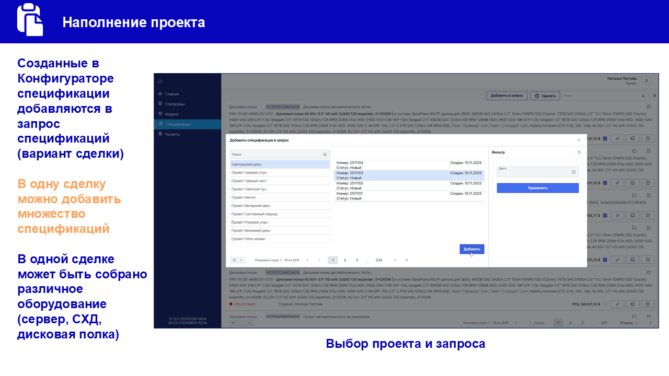669x376 pixels.
Task: Open the hamburger menu in sidebar header
Action: pos(160,81)
